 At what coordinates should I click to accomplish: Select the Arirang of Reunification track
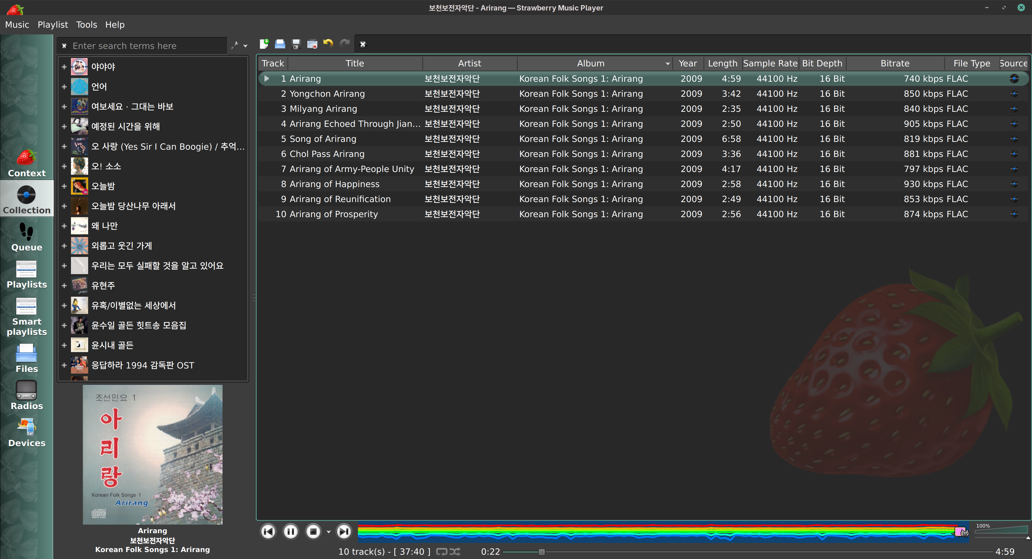point(643,199)
